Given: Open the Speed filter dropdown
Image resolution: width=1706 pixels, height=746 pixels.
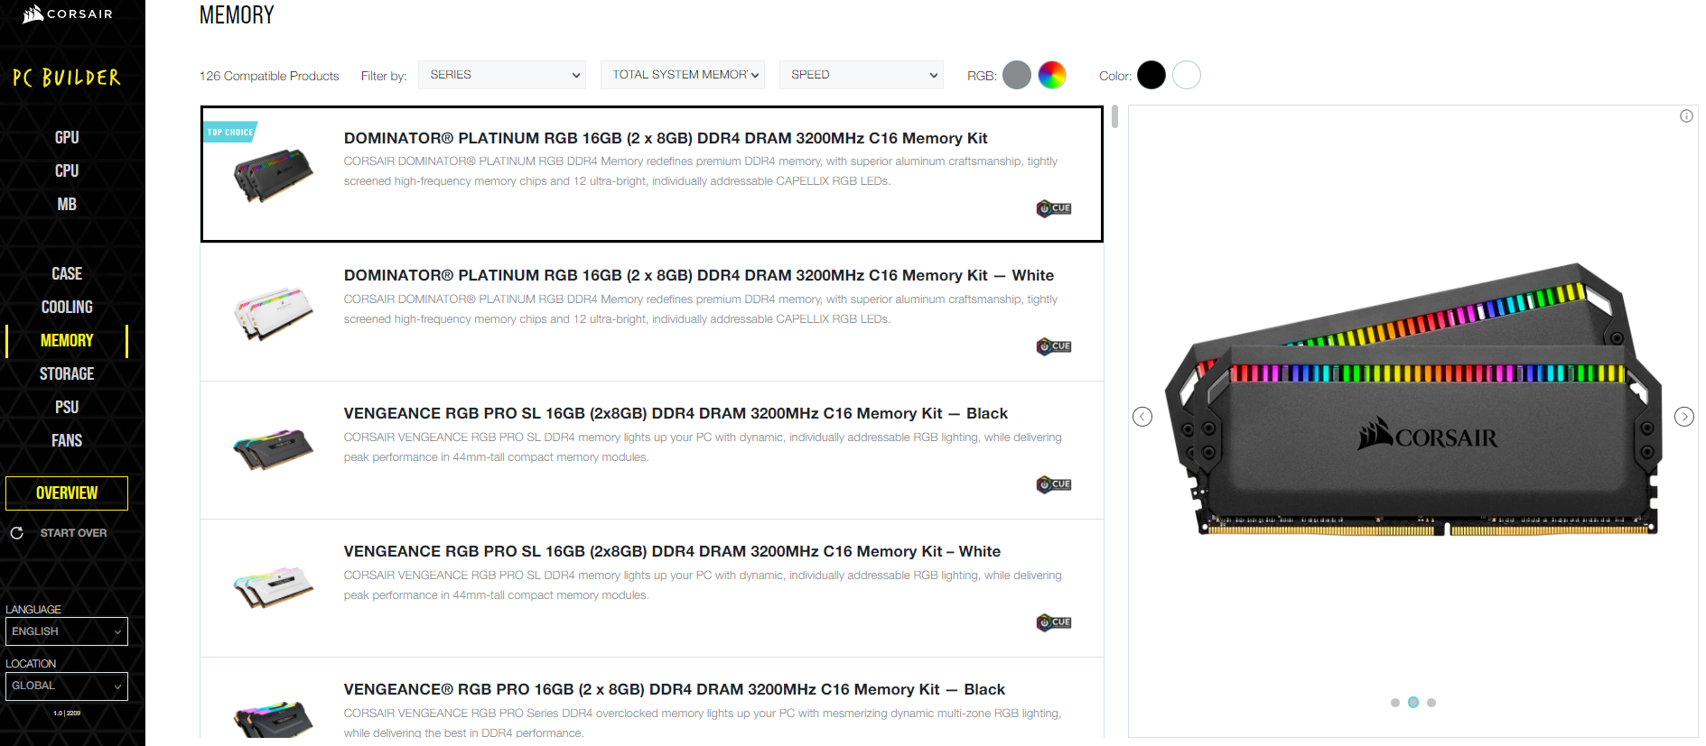Looking at the screenshot, I should pos(862,75).
